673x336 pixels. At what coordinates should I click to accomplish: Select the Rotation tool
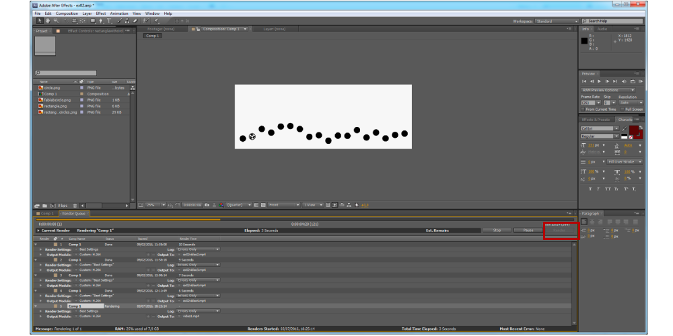(x=67, y=21)
